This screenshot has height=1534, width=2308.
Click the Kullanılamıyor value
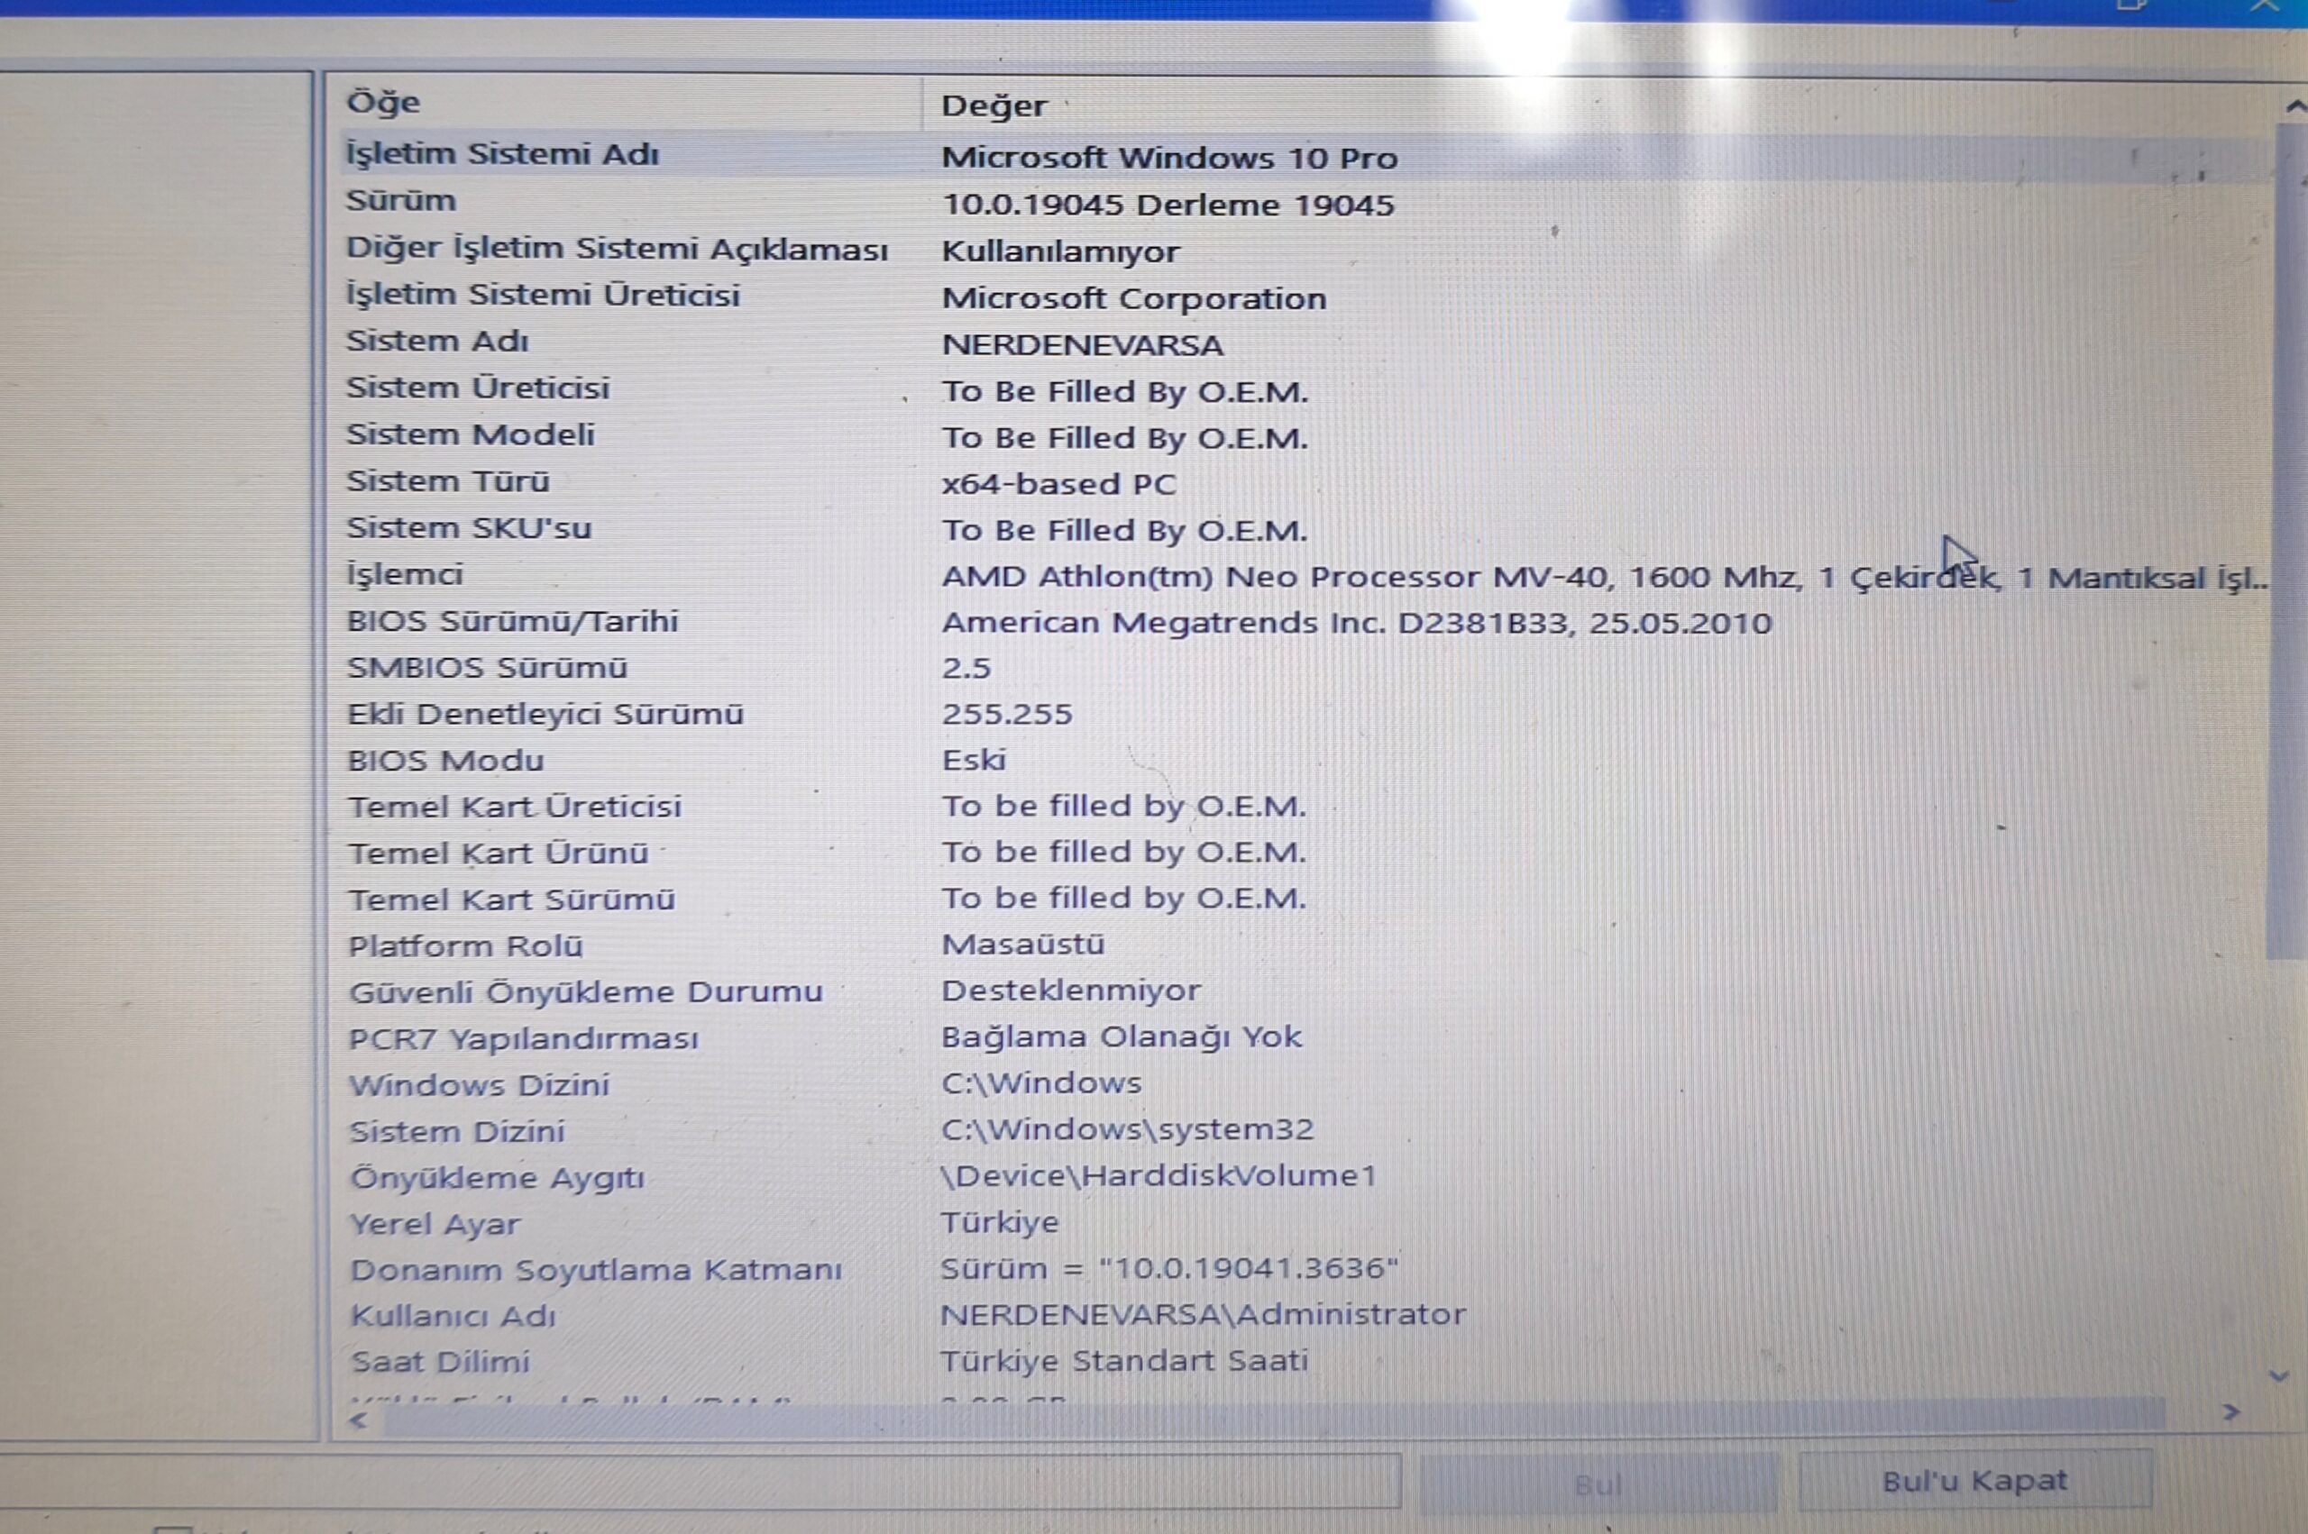pos(1060,251)
